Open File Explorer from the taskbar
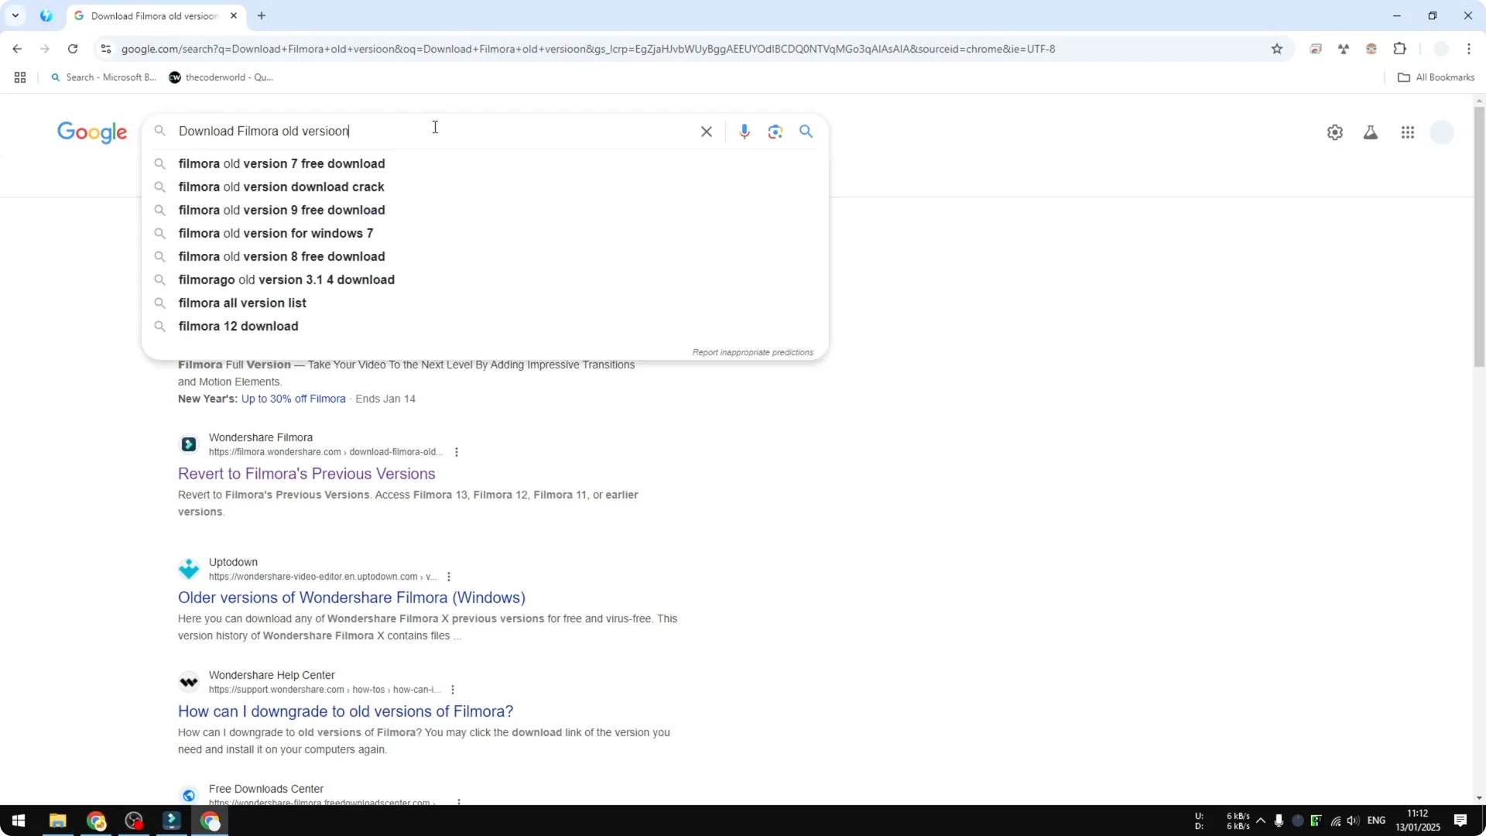Viewport: 1486px width, 836px height. [x=57, y=821]
